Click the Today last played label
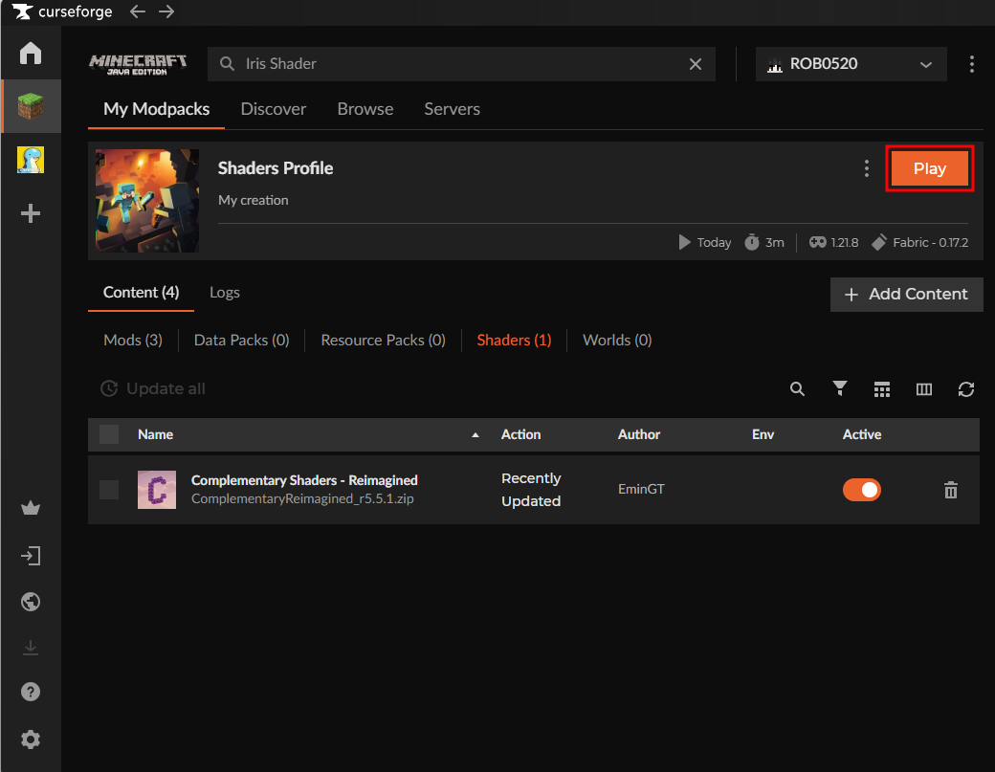This screenshot has height=772, width=995. coord(714,242)
